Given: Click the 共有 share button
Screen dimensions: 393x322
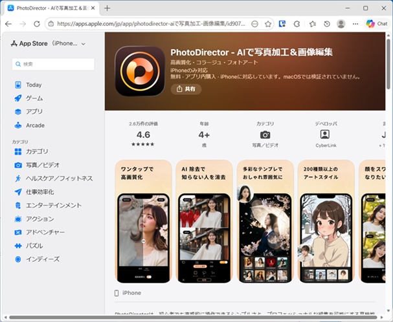Looking at the screenshot, I should pos(186,89).
